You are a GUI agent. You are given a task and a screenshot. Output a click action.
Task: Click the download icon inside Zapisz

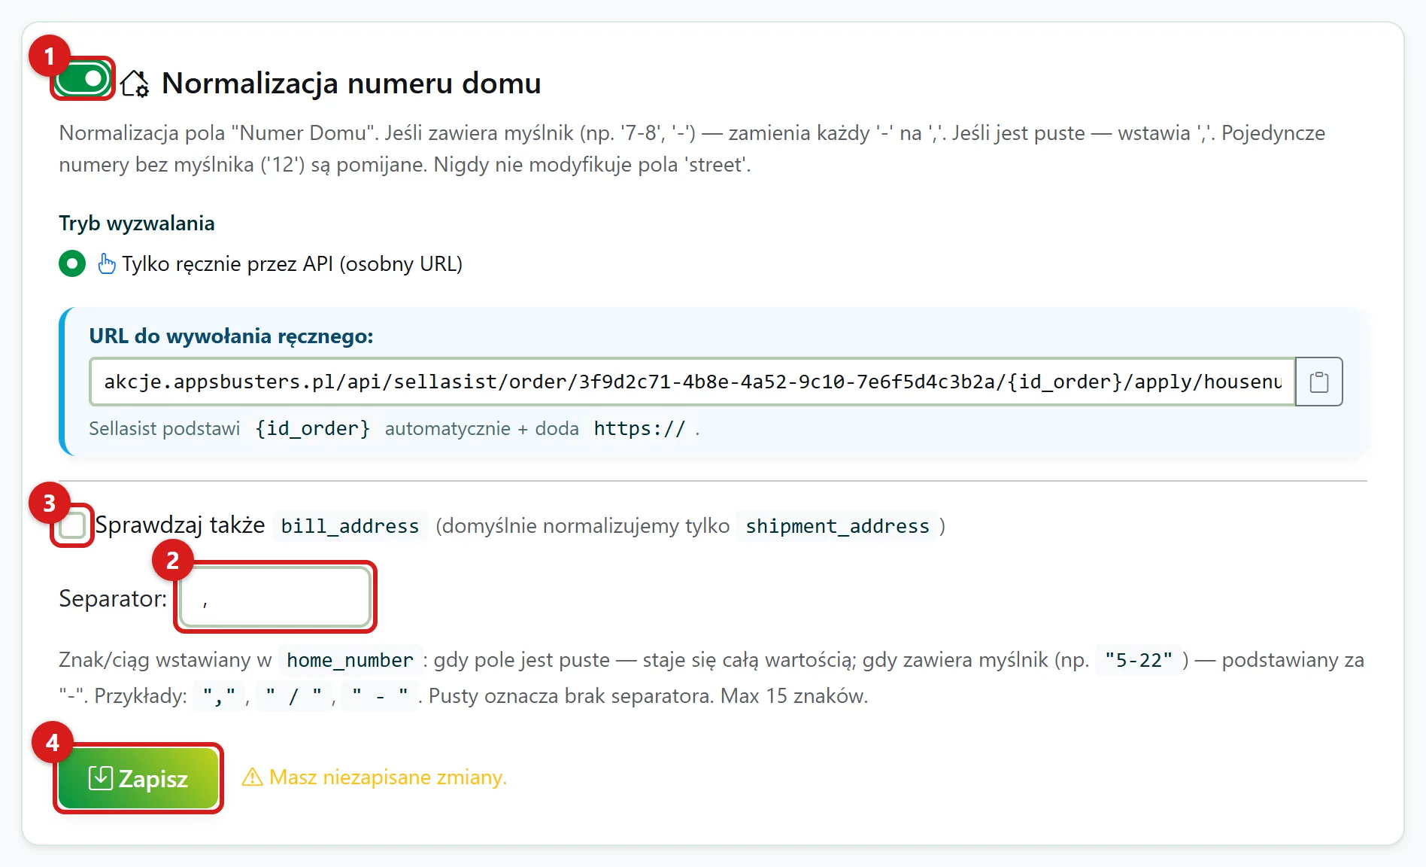(101, 777)
